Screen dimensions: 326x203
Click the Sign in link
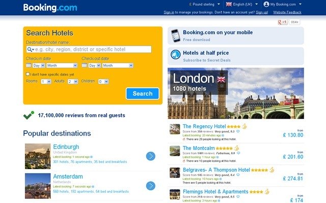click(169, 12)
